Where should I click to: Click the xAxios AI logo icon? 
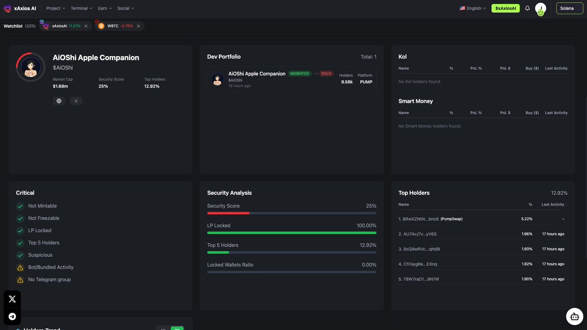tap(7, 8)
